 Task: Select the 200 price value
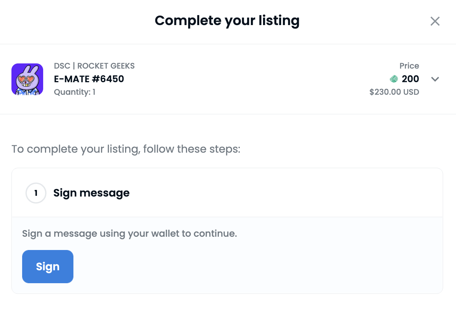[x=410, y=79]
